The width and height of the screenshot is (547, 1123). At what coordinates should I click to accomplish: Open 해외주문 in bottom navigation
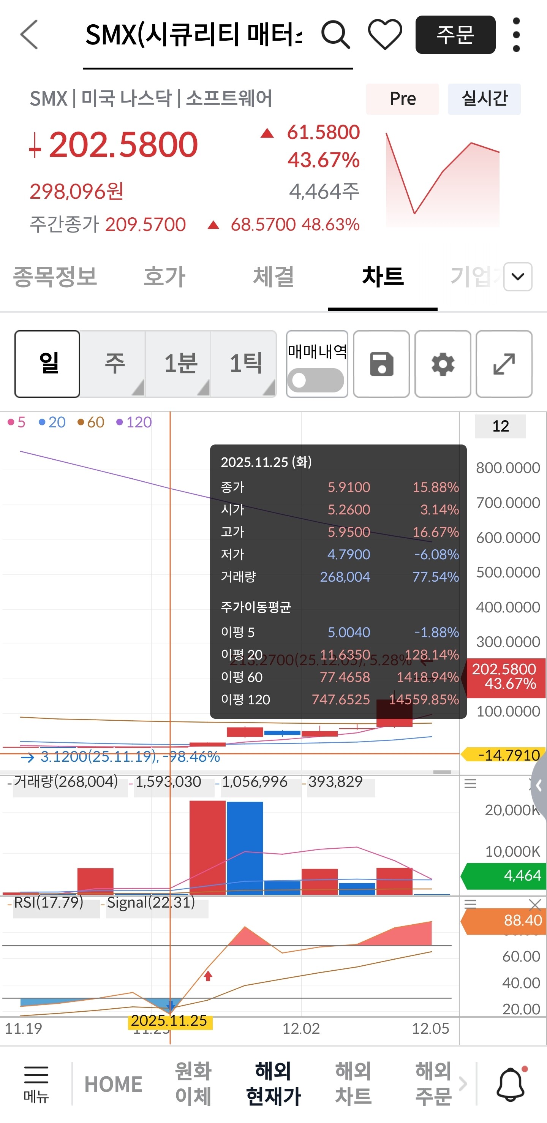(x=433, y=1084)
